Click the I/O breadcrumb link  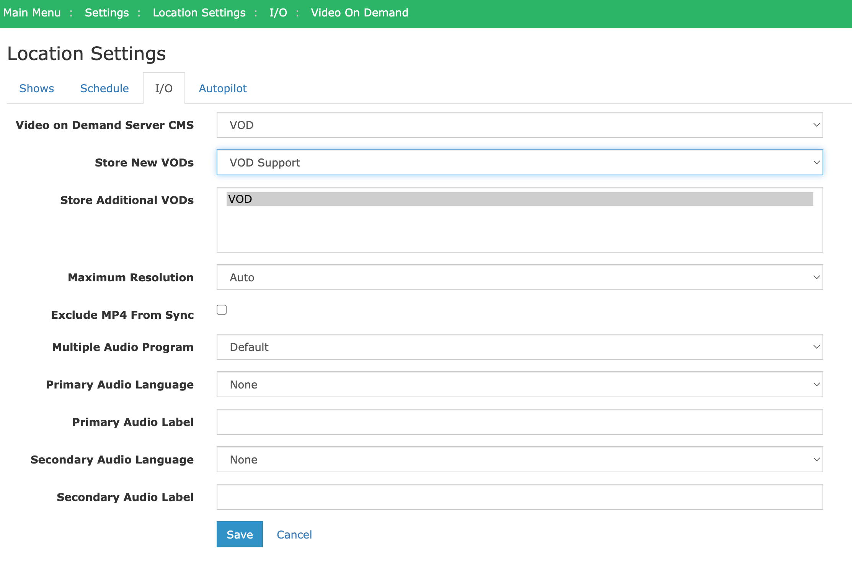(x=278, y=13)
